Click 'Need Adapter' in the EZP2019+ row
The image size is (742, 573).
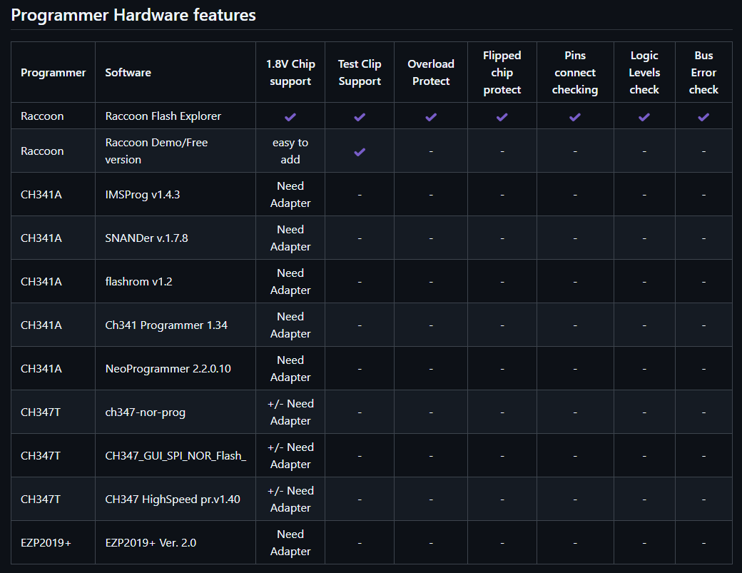point(290,543)
